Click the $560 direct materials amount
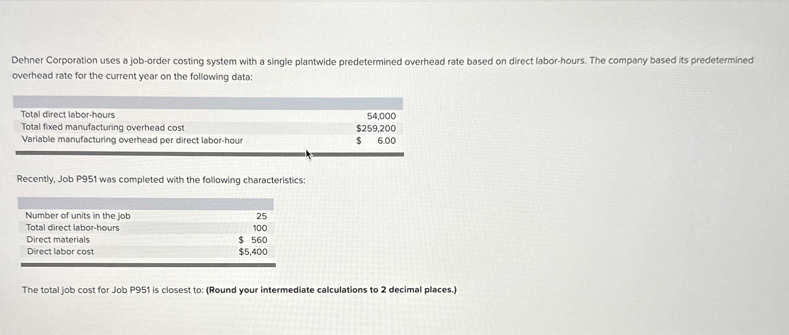 pos(253,240)
